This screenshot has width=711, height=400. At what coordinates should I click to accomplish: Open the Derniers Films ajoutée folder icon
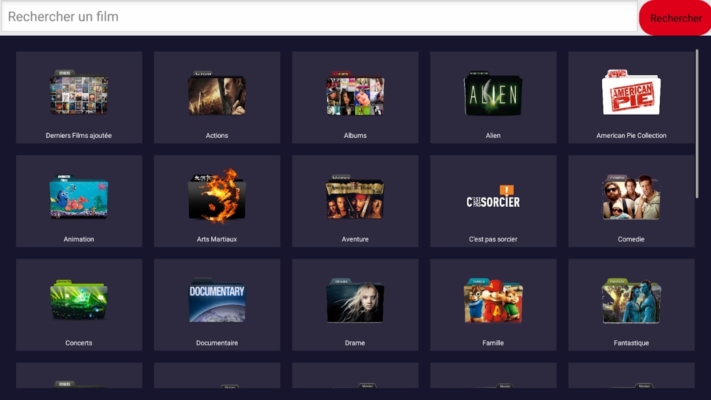pos(79,93)
